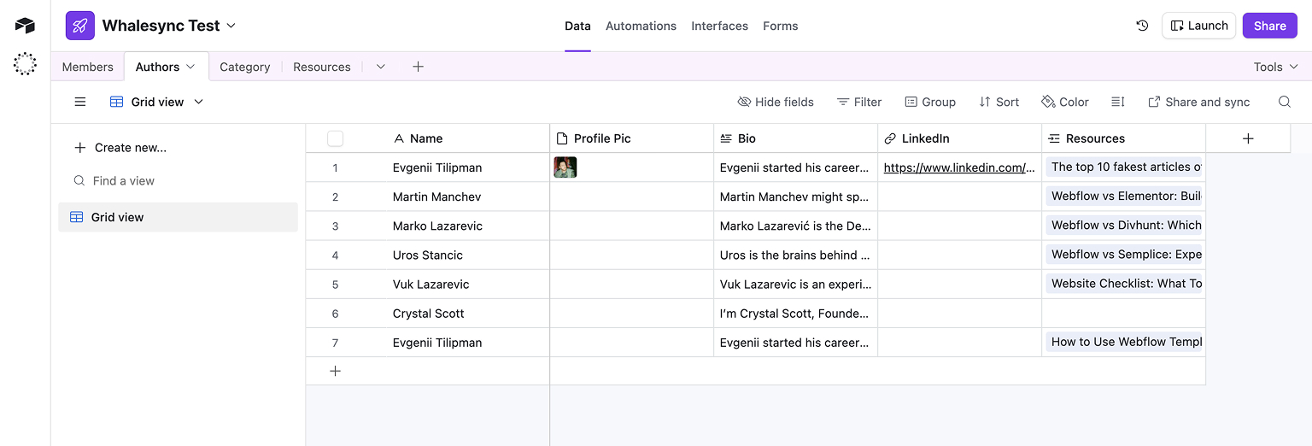Open the LinkedIn URL for Evgenii Tilipman
This screenshot has height=446, width=1312.
(x=959, y=167)
